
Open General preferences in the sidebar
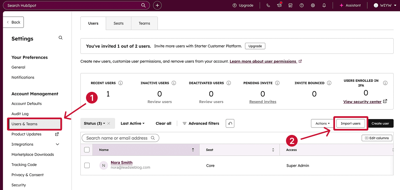click(x=18, y=67)
